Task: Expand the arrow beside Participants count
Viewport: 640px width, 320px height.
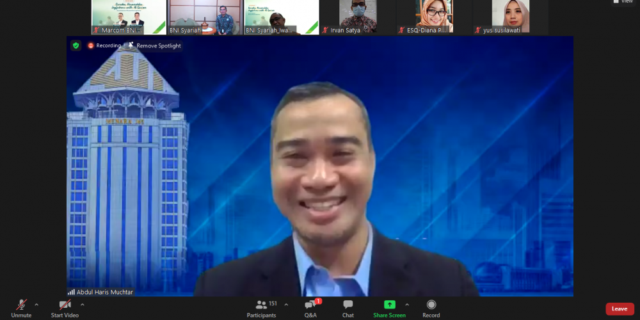Action: pos(286,305)
